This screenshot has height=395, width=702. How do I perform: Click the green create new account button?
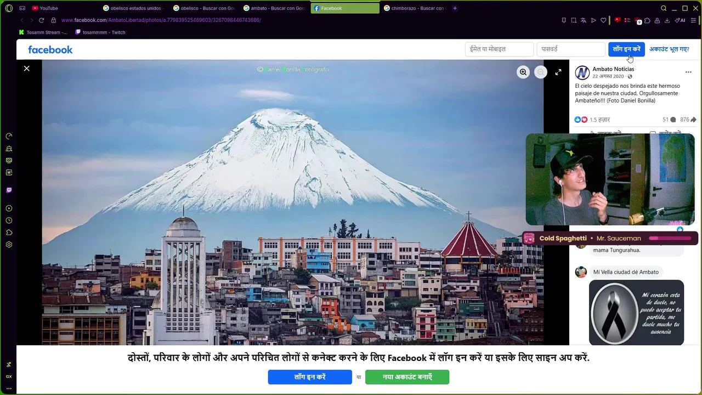pos(407,377)
